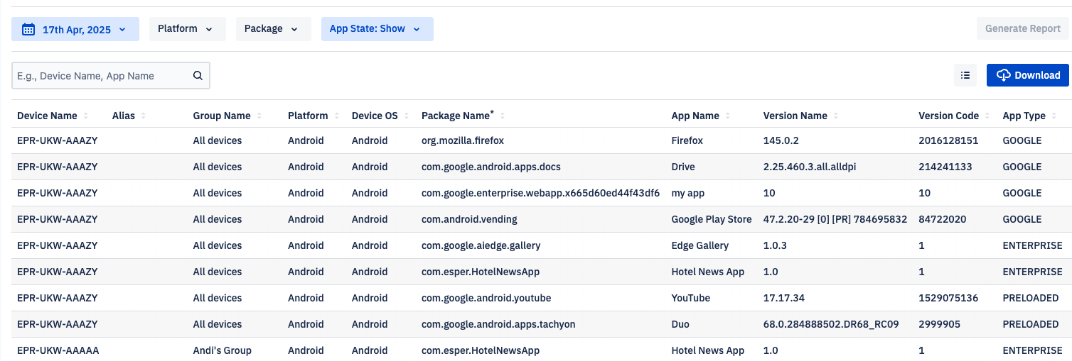
Task: Click version 1.0.3 cell
Action: (x=775, y=245)
